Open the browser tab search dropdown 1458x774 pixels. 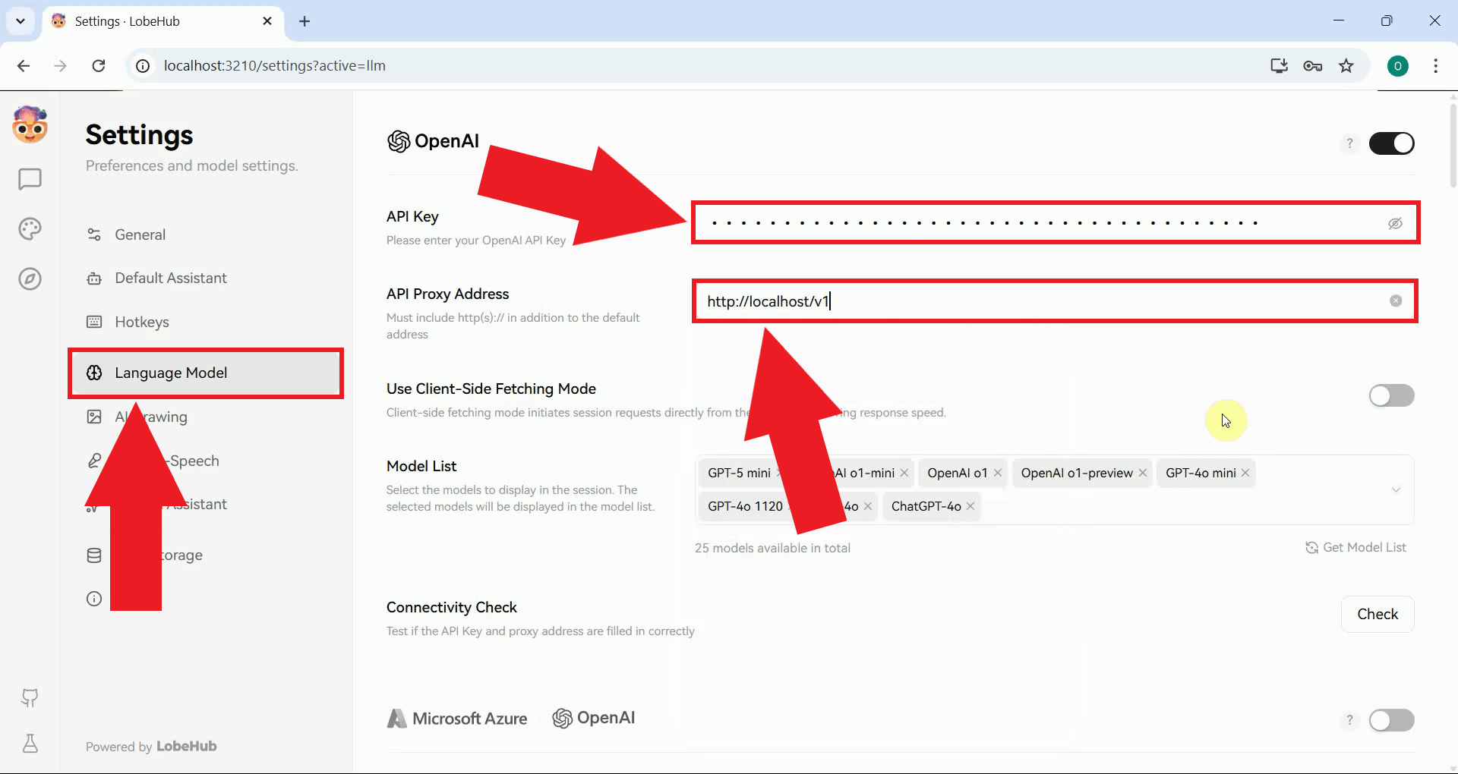pyautogui.click(x=21, y=20)
